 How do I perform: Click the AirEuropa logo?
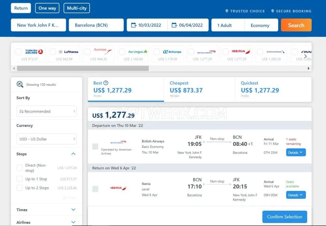pyautogui.click(x=172, y=52)
